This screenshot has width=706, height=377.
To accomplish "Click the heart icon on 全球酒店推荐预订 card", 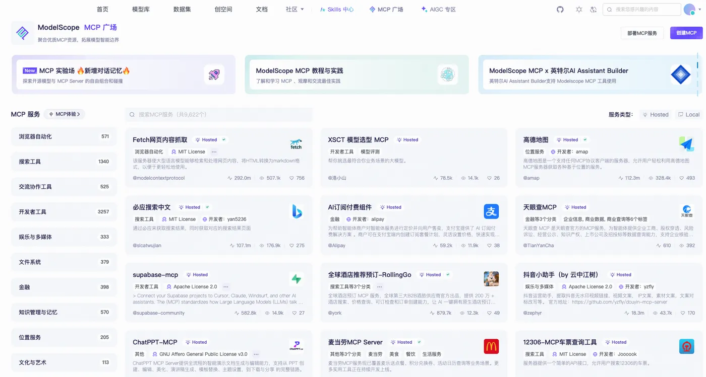I will click(x=489, y=313).
